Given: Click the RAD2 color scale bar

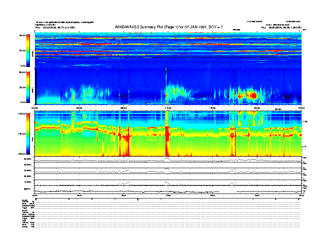Looking at the screenshot, I should pos(28,50).
